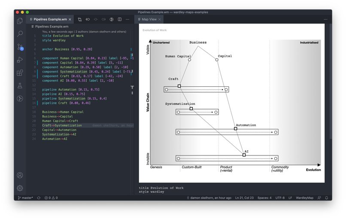This screenshot has height=219, width=346.
Task: Click line number 12 in gutter
Action: pos(34,85)
